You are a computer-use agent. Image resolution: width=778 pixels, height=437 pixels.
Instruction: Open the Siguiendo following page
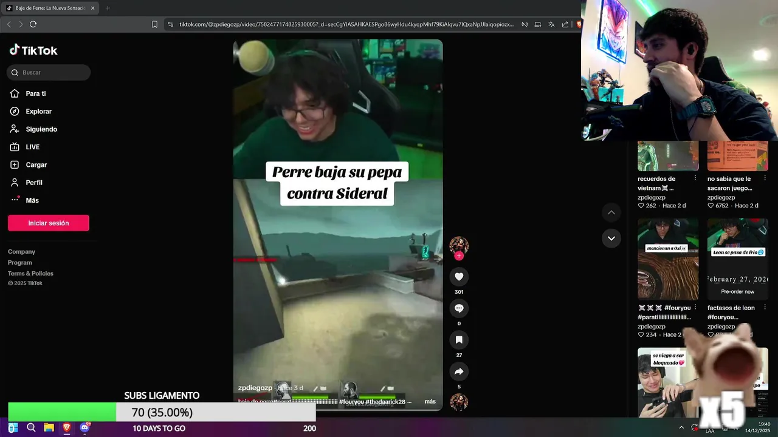point(41,129)
